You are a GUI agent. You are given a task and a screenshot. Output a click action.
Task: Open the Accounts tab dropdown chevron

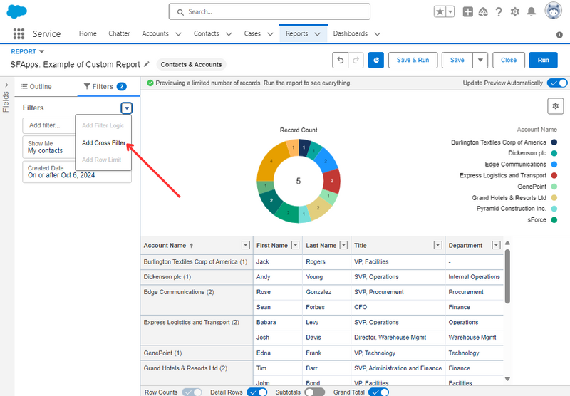(x=178, y=34)
